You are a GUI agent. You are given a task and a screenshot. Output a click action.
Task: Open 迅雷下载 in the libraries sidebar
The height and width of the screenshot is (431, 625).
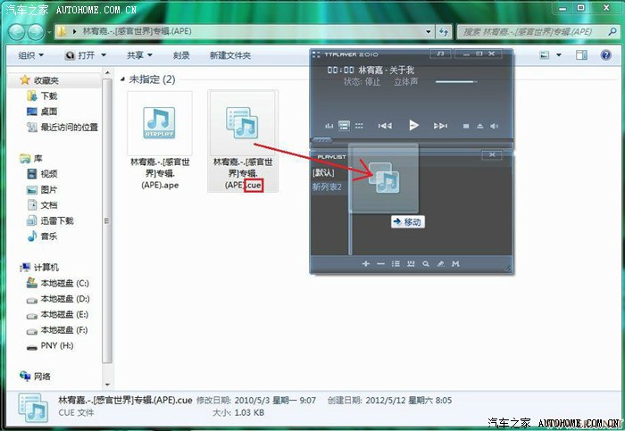(x=56, y=220)
